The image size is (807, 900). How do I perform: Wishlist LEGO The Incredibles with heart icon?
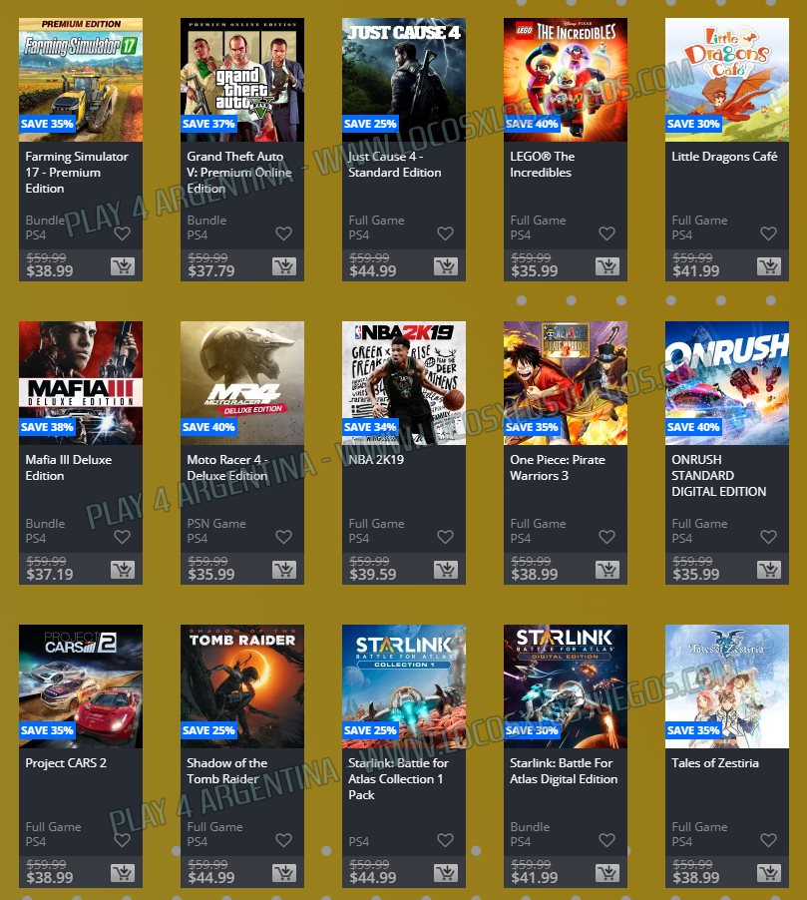pos(606,233)
